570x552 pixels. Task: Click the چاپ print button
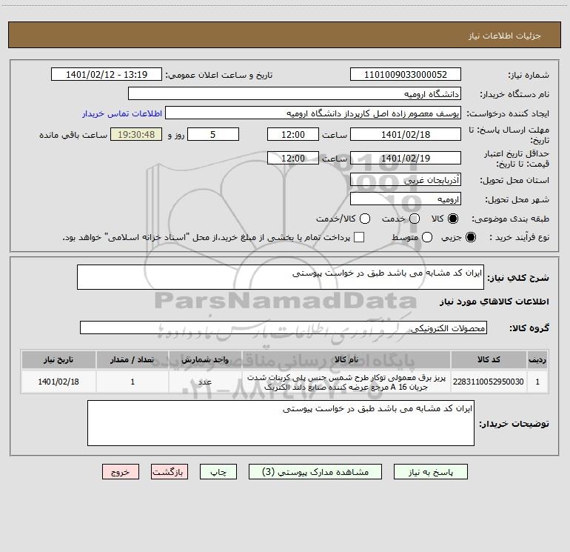(x=218, y=472)
